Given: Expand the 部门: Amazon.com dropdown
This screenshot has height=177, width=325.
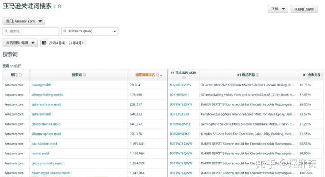Looking at the screenshot, I should [x=24, y=21].
